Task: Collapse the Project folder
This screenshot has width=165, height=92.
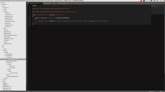Action: (3, 51)
